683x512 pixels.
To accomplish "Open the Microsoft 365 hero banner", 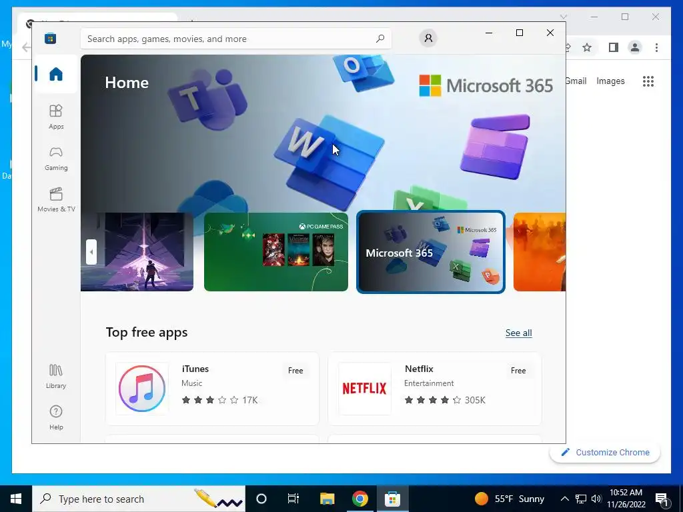I will pyautogui.click(x=323, y=133).
